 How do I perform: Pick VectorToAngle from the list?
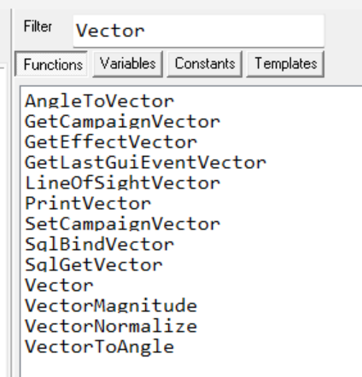pos(99,346)
